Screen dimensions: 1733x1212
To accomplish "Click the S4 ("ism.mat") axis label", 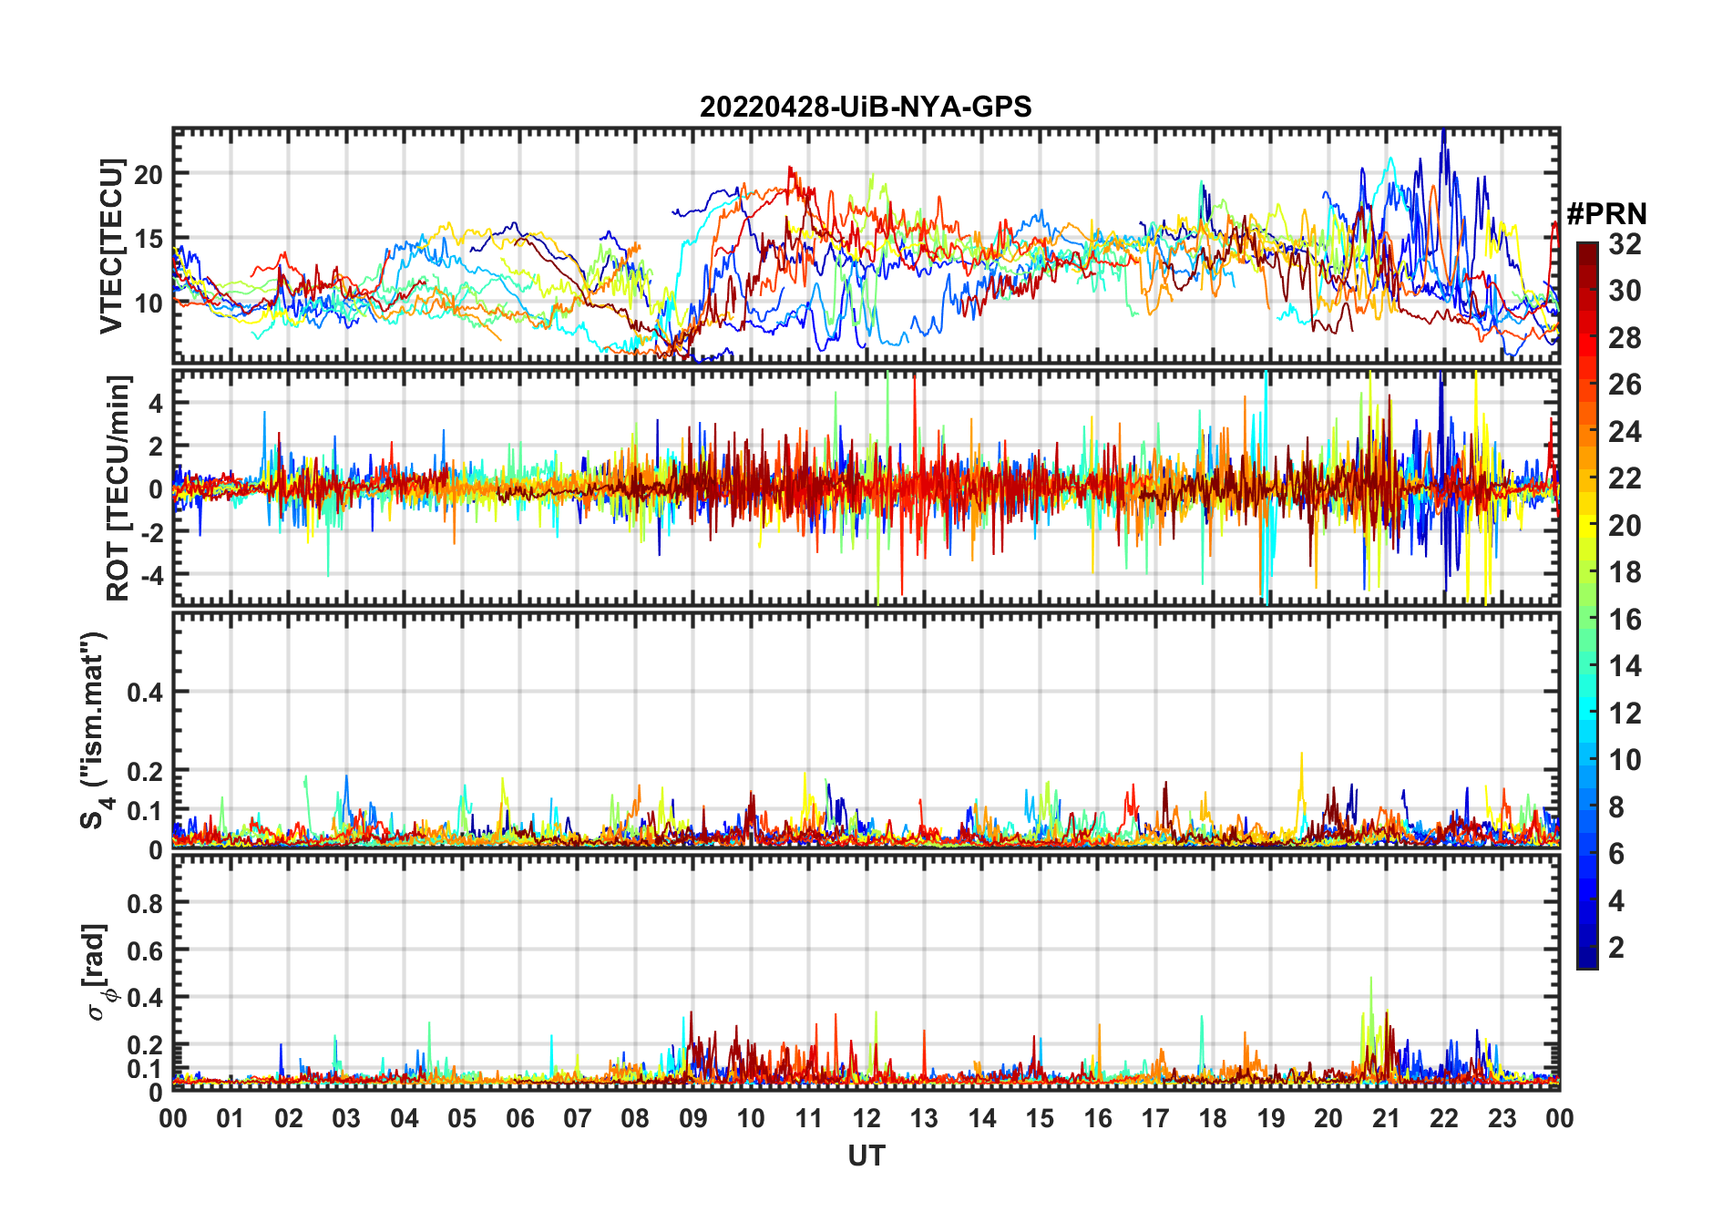I will click(x=95, y=730).
